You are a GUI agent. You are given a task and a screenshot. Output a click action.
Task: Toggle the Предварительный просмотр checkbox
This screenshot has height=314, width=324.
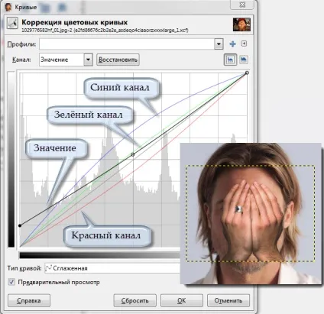point(11,282)
